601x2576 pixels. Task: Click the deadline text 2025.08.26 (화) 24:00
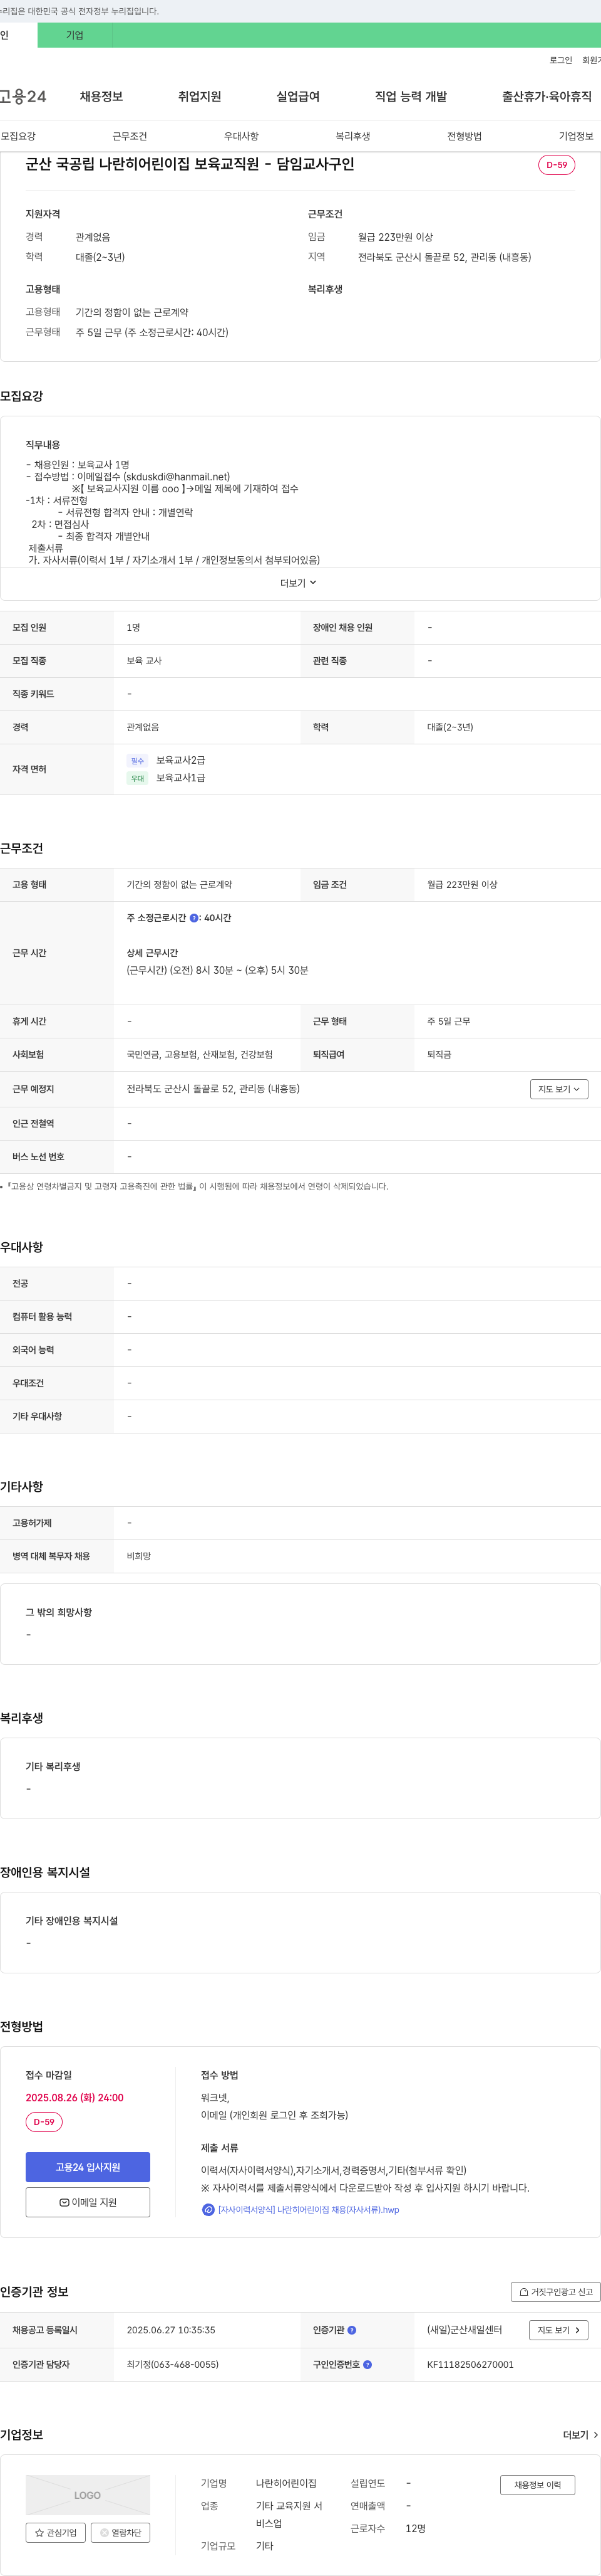pos(75,2098)
